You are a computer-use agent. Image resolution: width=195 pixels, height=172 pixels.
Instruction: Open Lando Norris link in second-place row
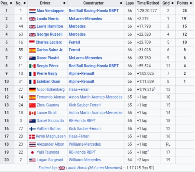[48, 19]
